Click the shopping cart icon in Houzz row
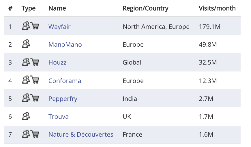 [35, 62]
